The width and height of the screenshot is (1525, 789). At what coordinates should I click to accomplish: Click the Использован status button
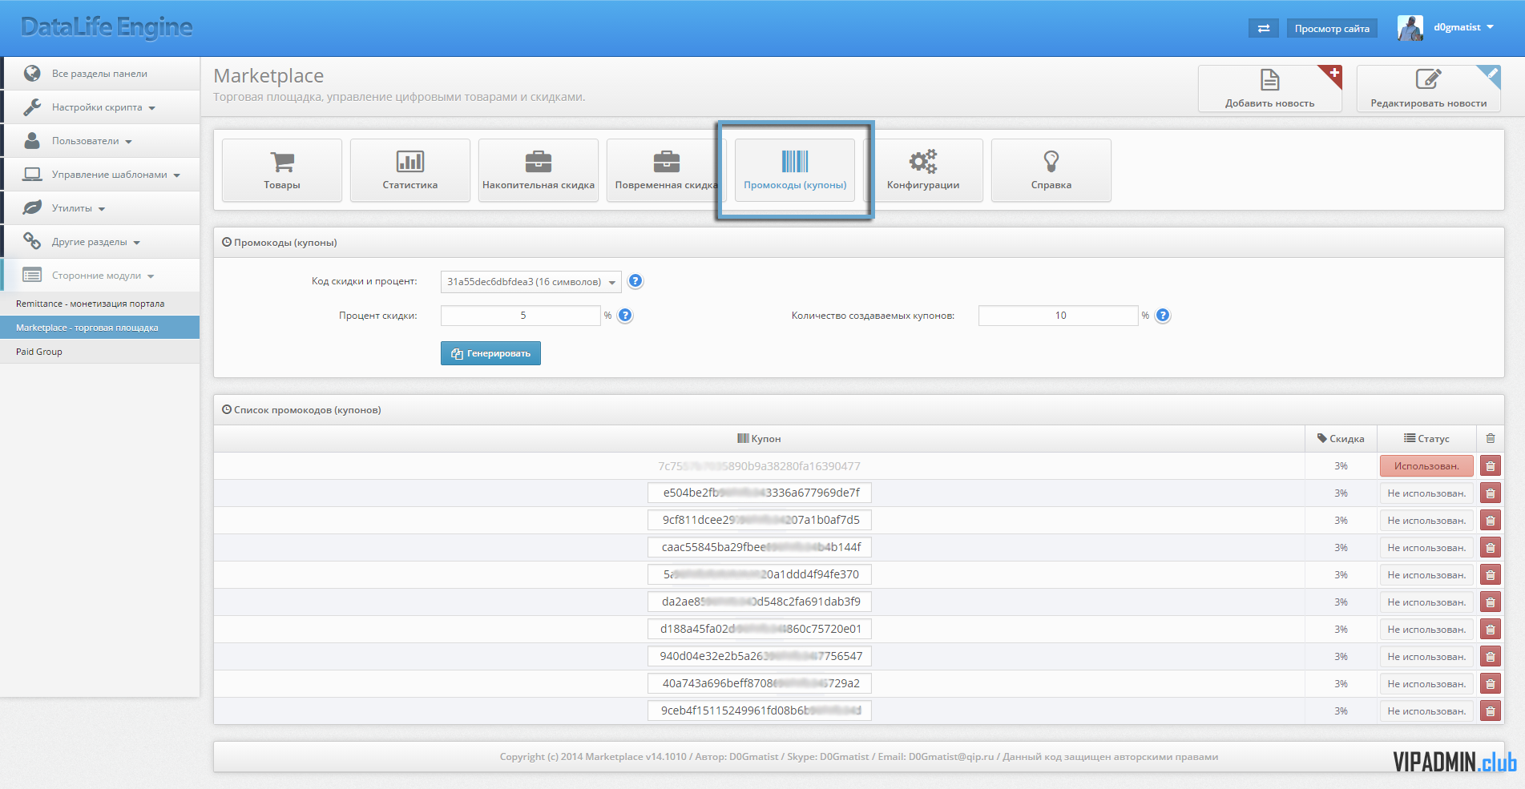coord(1426,466)
